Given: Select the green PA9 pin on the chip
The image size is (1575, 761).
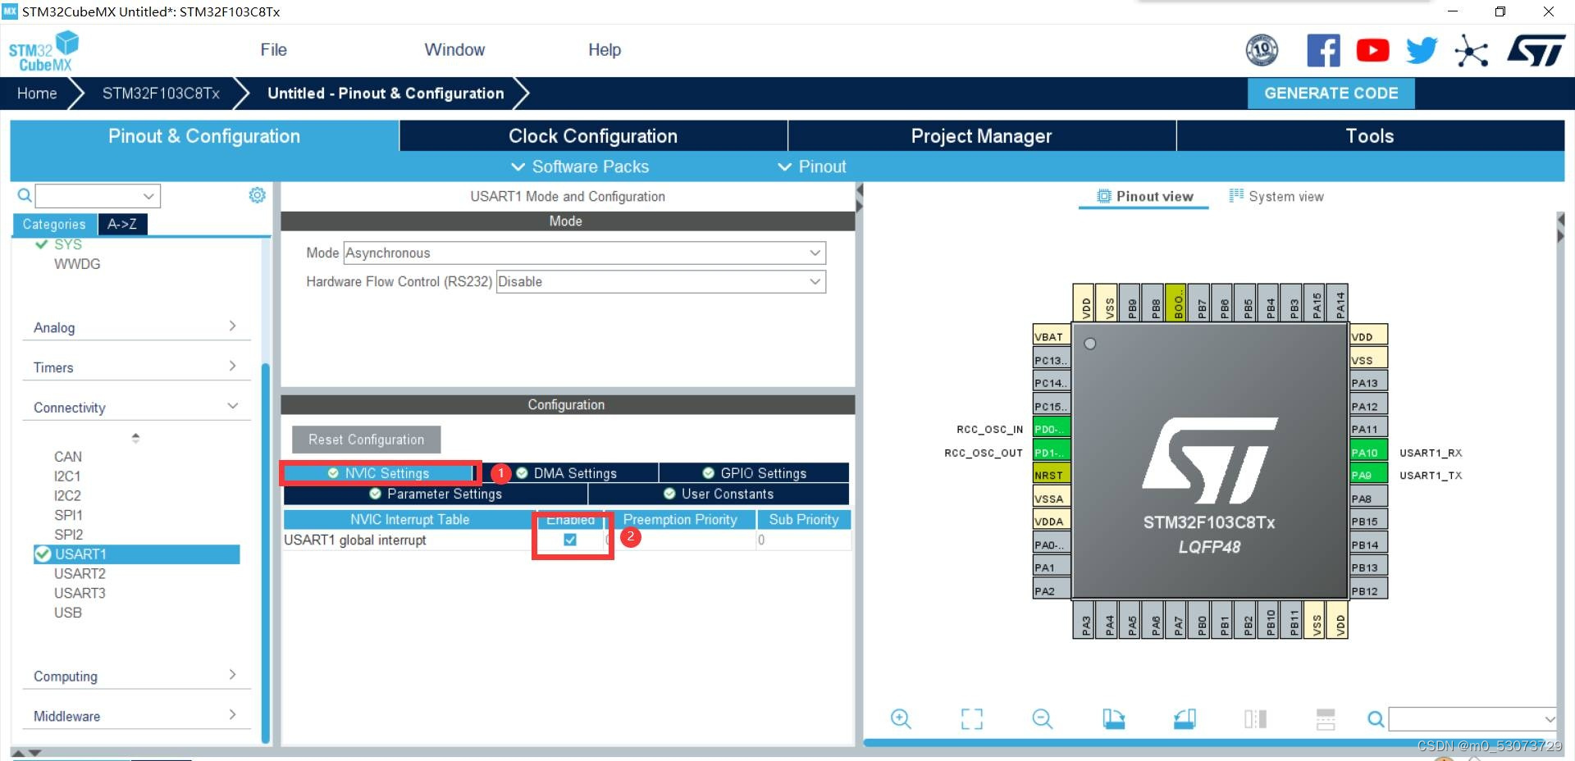Looking at the screenshot, I should (x=1368, y=475).
